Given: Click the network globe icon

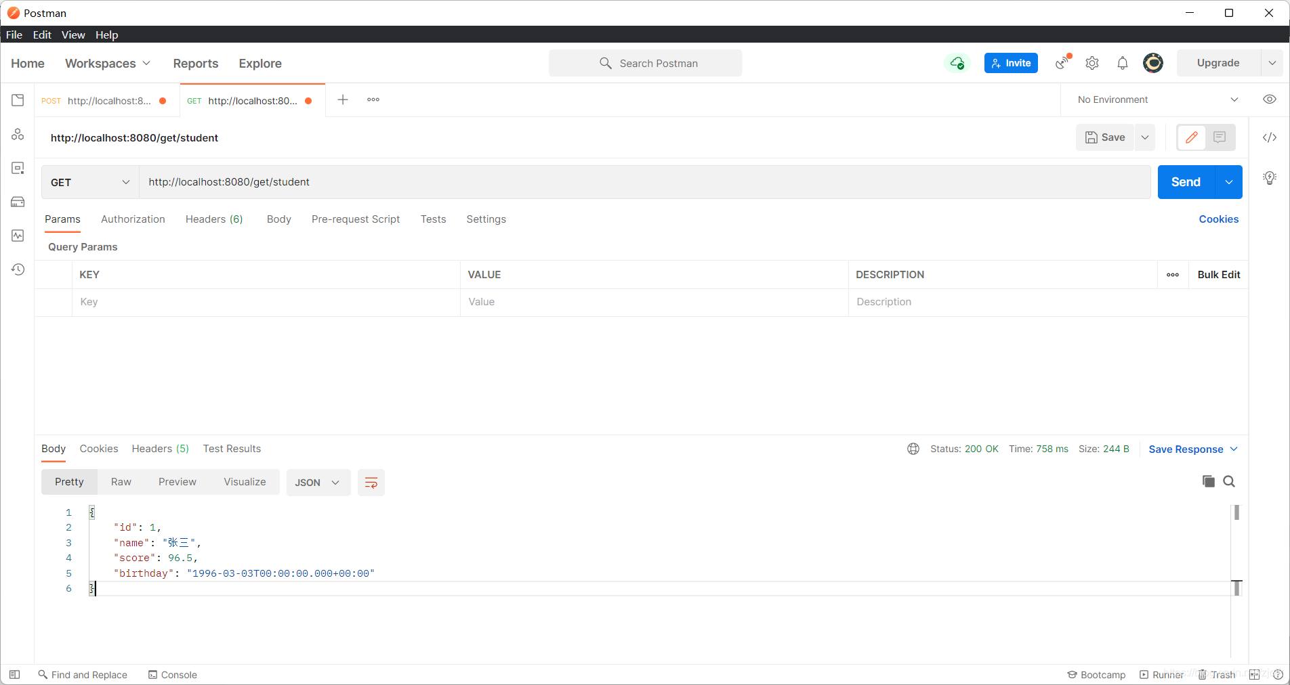Looking at the screenshot, I should [913, 449].
